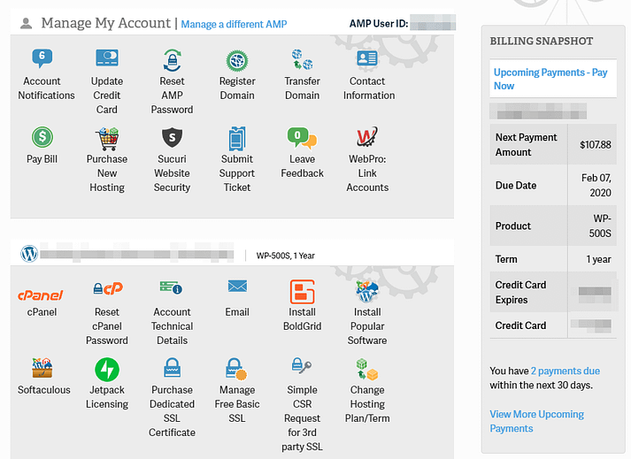The width and height of the screenshot is (631, 459).
Task: Open the '2 payments due' link
Action: (x=565, y=371)
